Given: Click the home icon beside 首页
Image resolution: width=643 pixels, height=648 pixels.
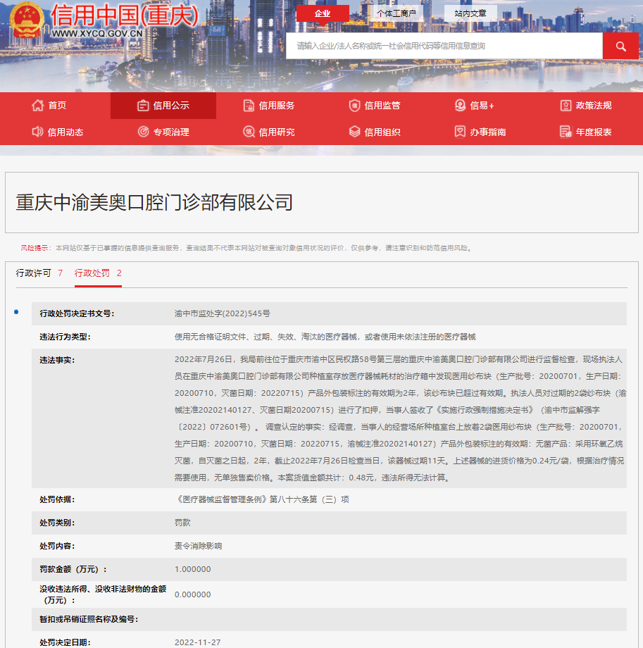Looking at the screenshot, I should click(38, 106).
